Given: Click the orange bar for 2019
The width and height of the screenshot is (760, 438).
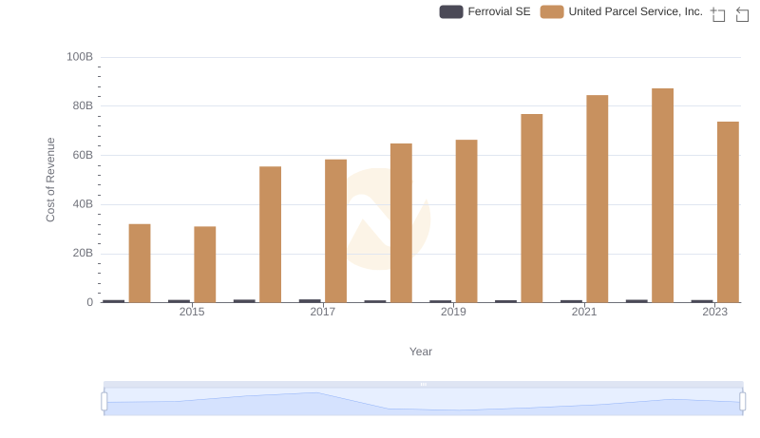Looking at the screenshot, I should pyautogui.click(x=466, y=220).
